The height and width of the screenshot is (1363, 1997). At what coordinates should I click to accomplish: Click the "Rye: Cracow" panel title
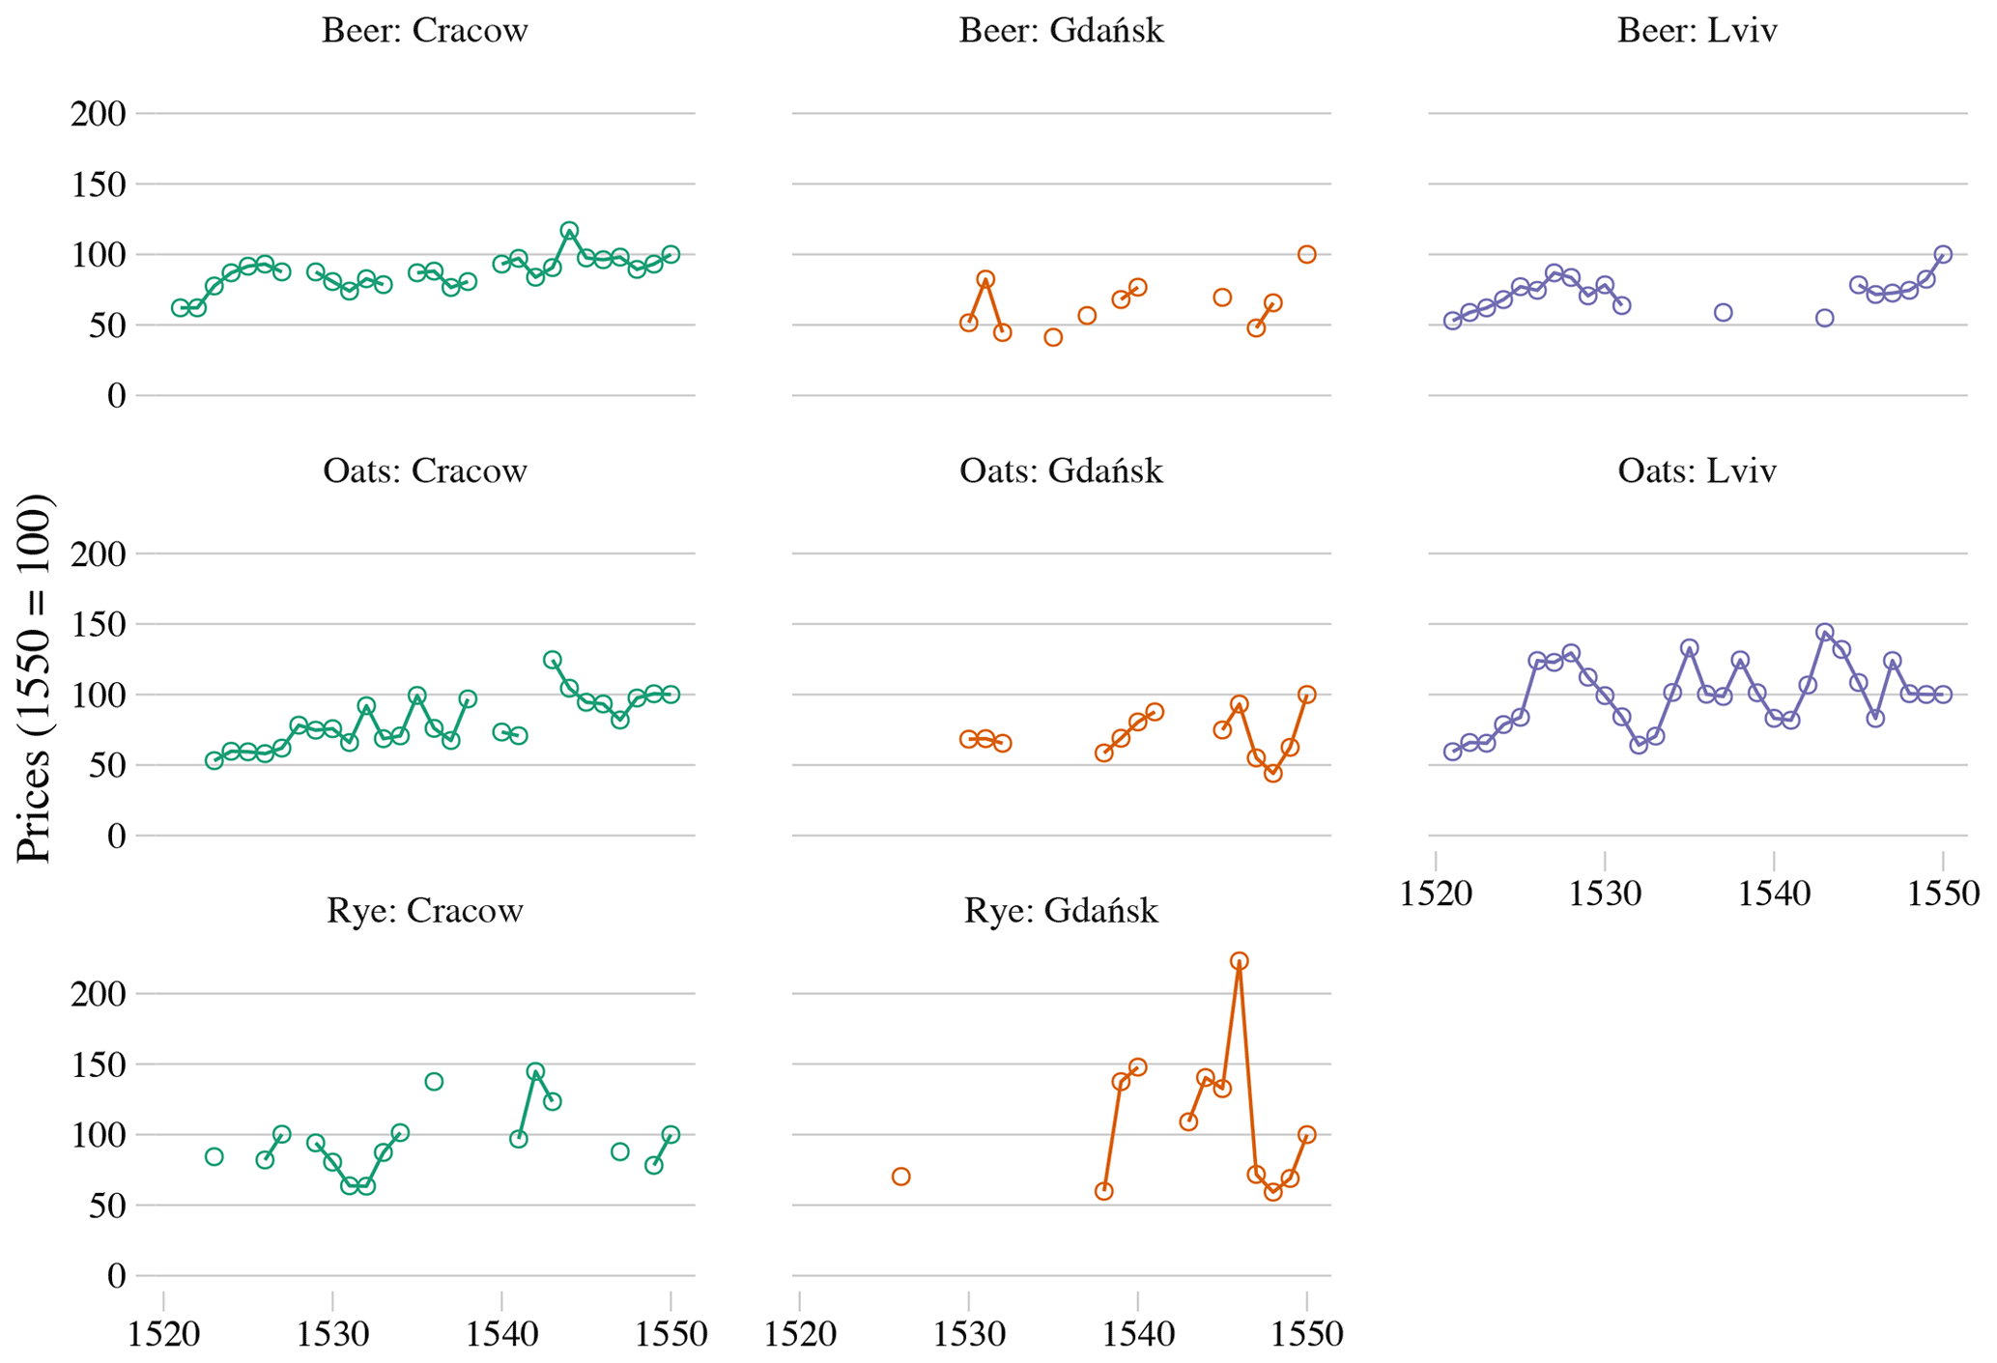click(x=425, y=911)
